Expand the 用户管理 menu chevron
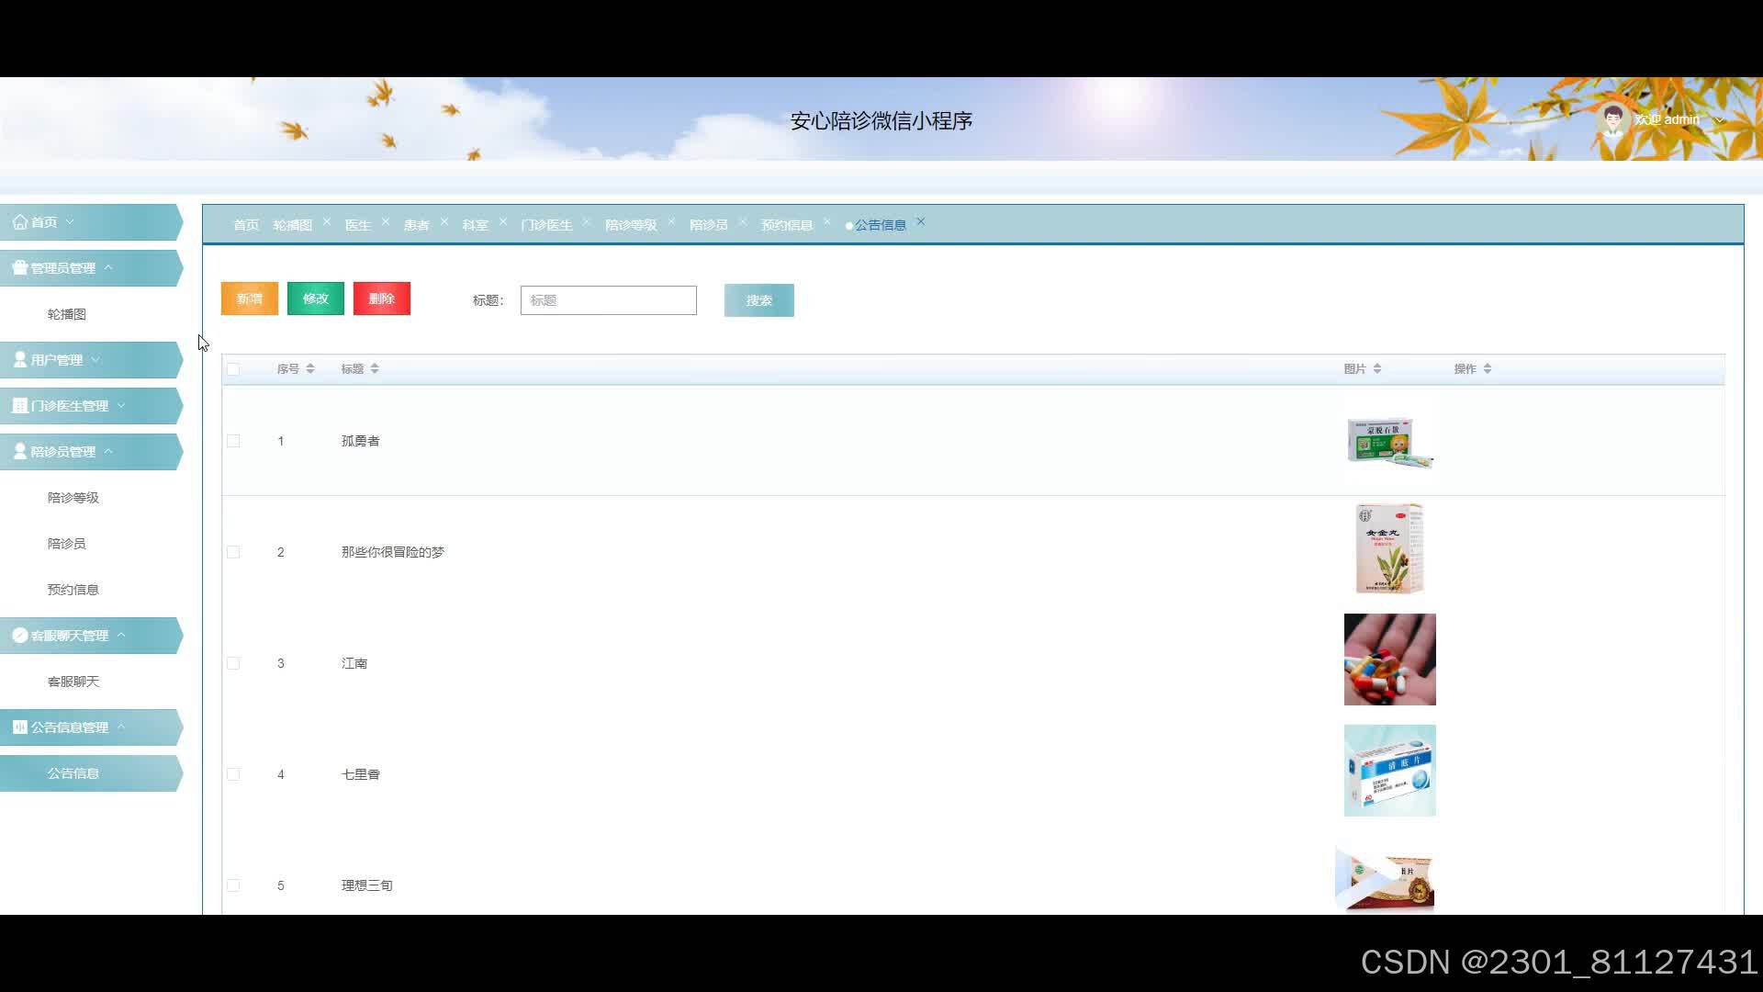Screen dimensions: 1763x992 (x=95, y=360)
